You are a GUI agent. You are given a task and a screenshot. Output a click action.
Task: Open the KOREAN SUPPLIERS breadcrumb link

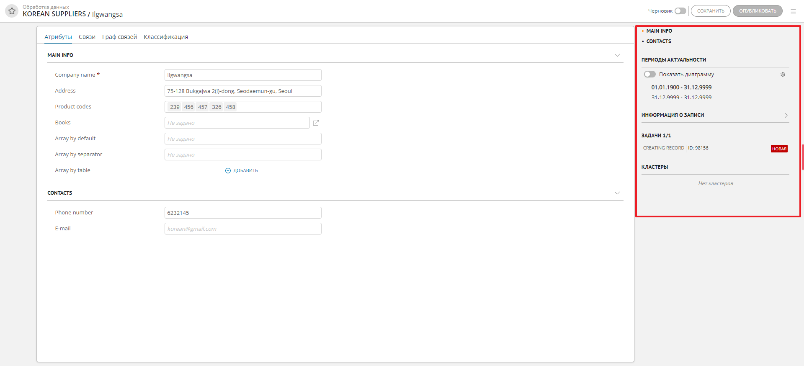[54, 14]
